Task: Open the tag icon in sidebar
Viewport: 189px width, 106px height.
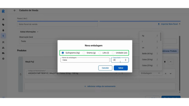Action: (3, 25)
